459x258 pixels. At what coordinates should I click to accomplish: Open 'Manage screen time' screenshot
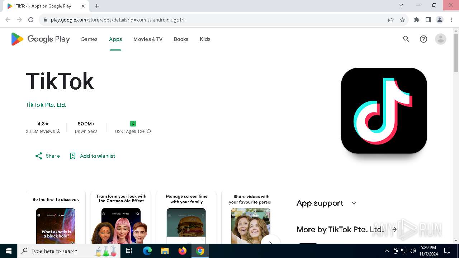point(186,218)
